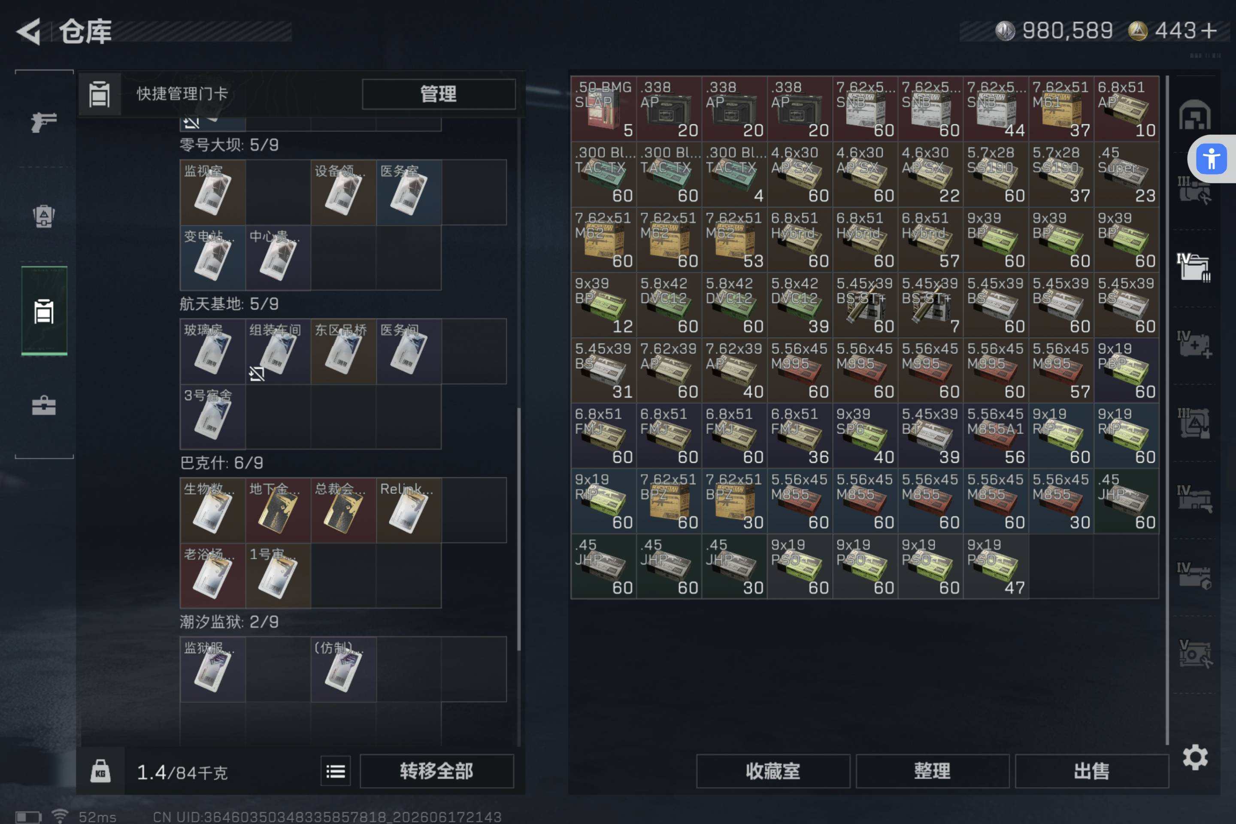1236x824 pixels.
Task: Open the weapons pistol tab in left sidebar
Action: pyautogui.click(x=44, y=122)
